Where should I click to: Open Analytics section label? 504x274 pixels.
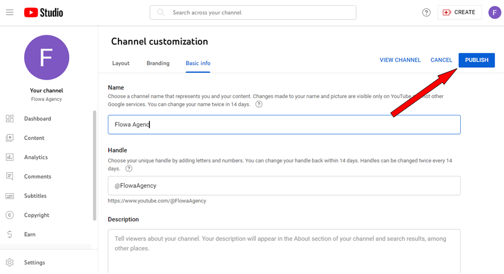pos(35,157)
